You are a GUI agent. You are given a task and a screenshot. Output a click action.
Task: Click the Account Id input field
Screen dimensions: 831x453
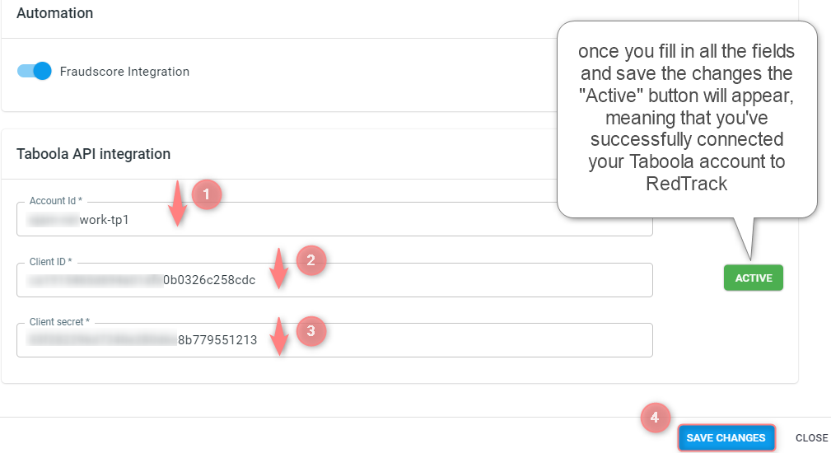(334, 219)
